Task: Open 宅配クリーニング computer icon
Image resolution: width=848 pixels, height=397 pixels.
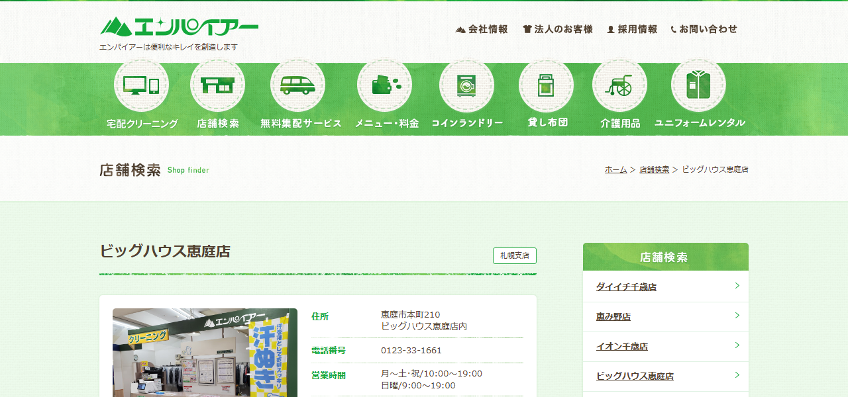Action: [141, 85]
